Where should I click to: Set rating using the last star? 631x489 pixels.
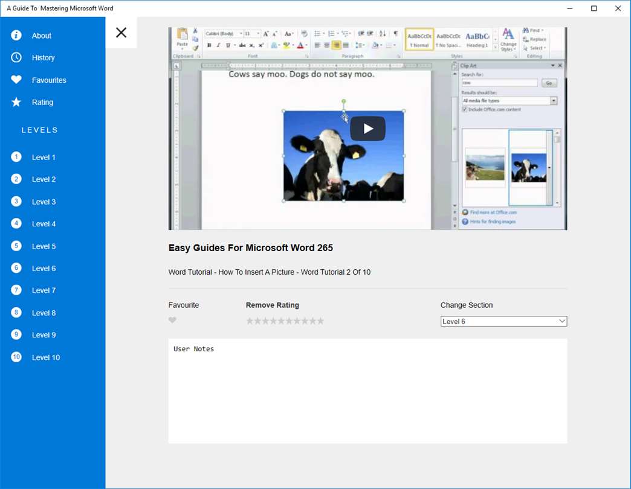[x=320, y=321]
